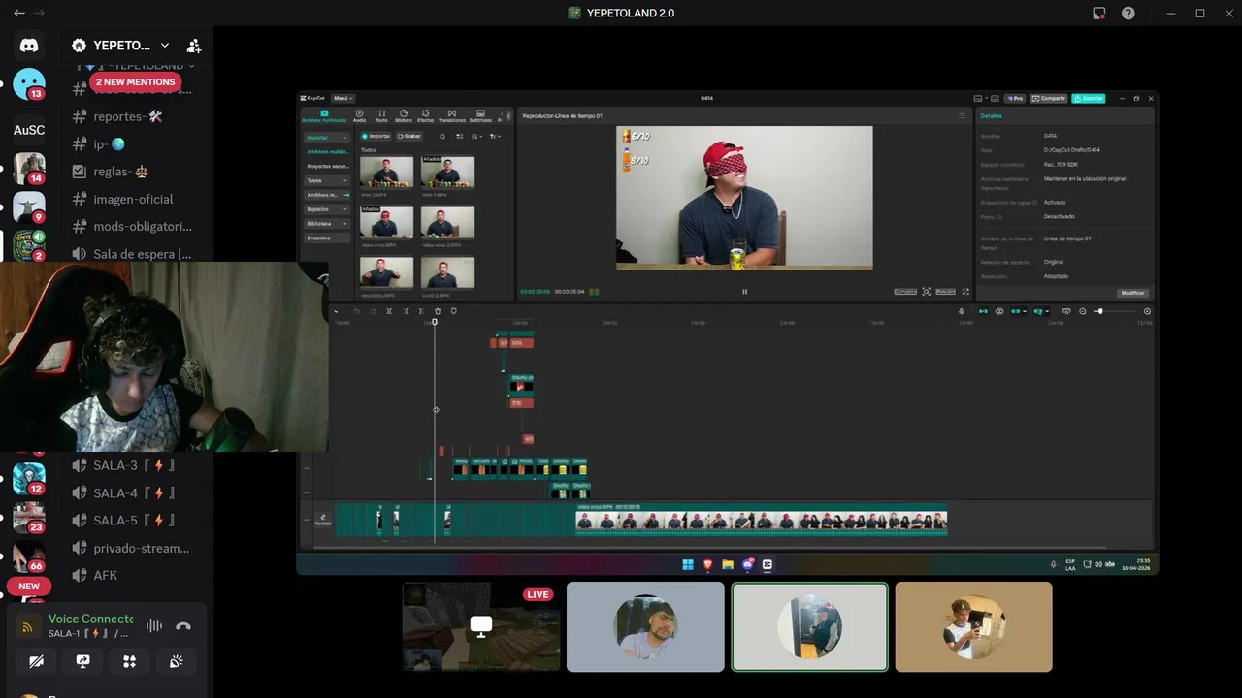Toggle main track magnet in CapCut timeline
The height and width of the screenshot is (698, 1242).
pos(983,311)
